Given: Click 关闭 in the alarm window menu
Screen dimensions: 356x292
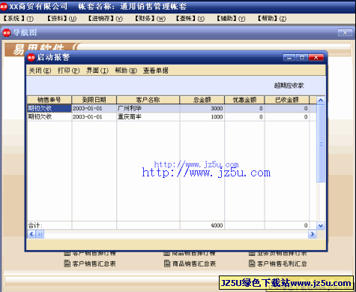Looking at the screenshot, I should click(40, 71).
